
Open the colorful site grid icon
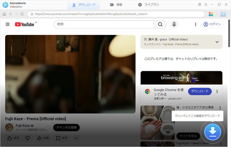tap(211, 14)
